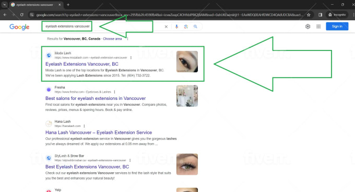Viewport: 355px width, 192px height.
Task: Open more options for Moda Lash result
Action: 131,58
